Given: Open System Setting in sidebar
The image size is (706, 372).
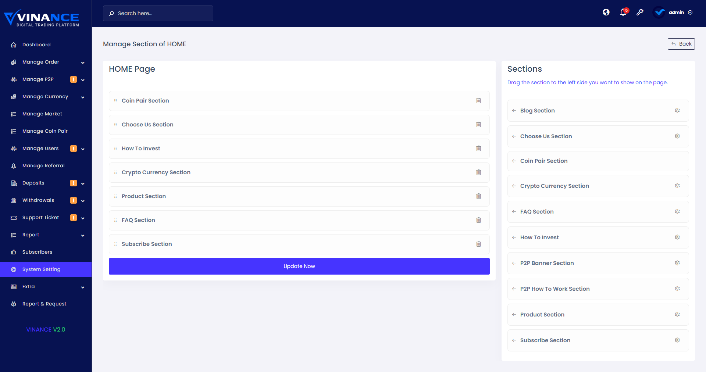Looking at the screenshot, I should click(46, 269).
